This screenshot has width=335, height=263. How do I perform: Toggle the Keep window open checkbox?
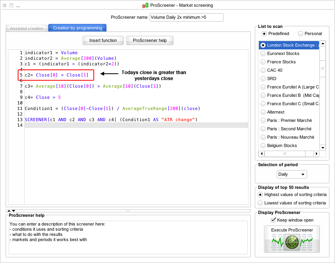point(273,220)
